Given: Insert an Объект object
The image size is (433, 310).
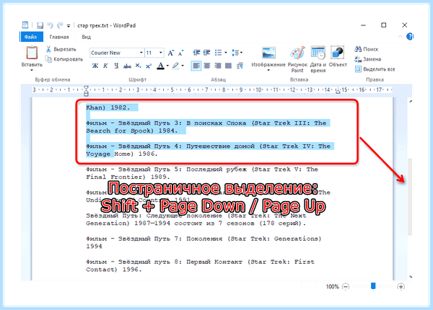Looking at the screenshot, I should [x=338, y=56].
